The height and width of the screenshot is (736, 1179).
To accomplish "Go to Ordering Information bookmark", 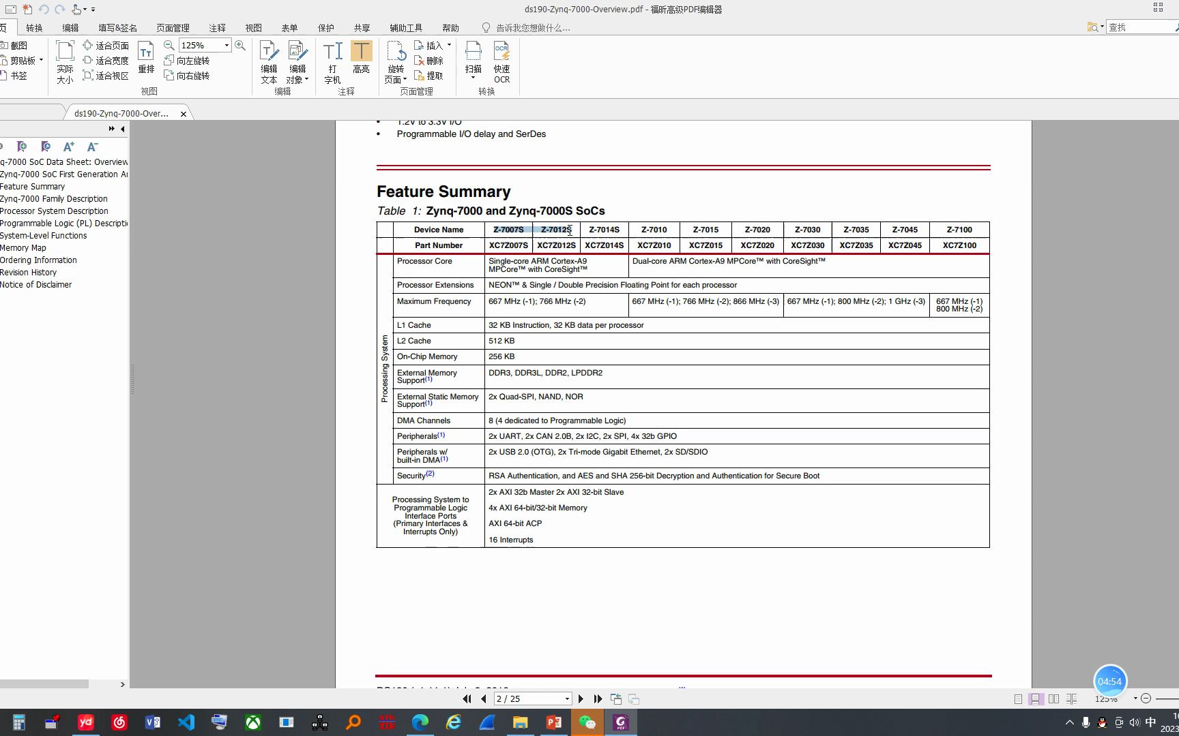I will pyautogui.click(x=38, y=260).
